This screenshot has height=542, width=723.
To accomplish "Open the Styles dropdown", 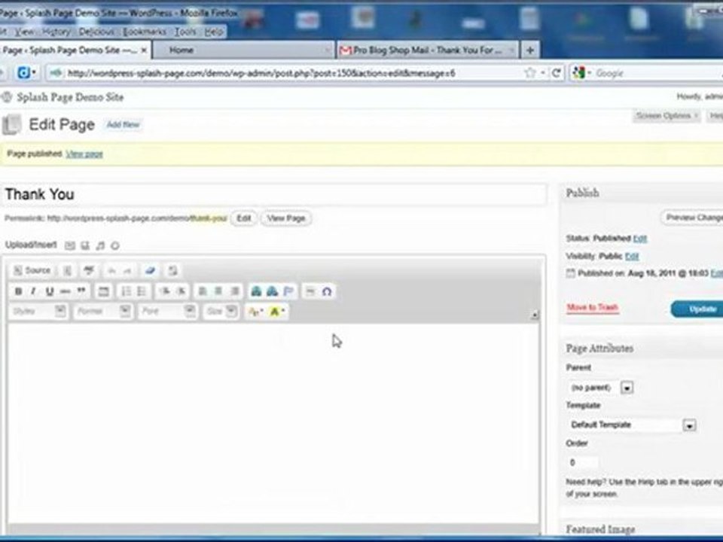I will (38, 312).
